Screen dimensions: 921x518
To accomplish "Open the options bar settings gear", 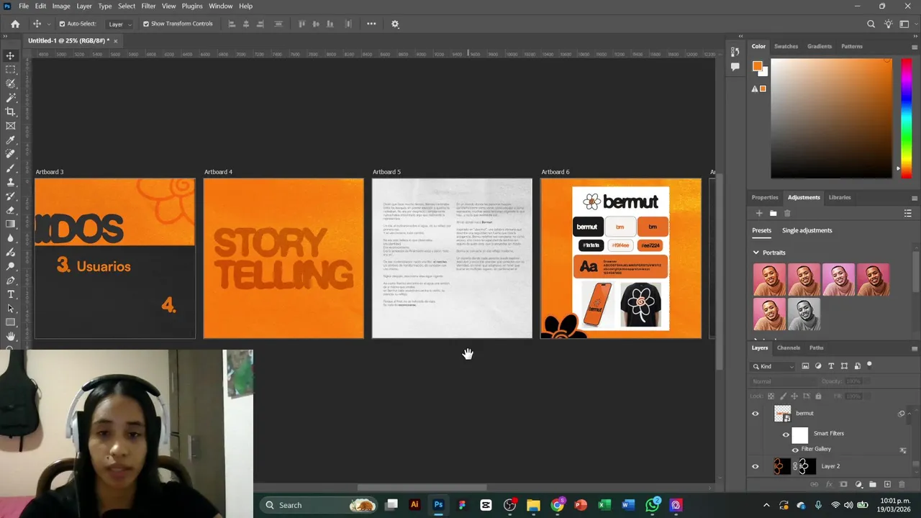I will click(395, 24).
